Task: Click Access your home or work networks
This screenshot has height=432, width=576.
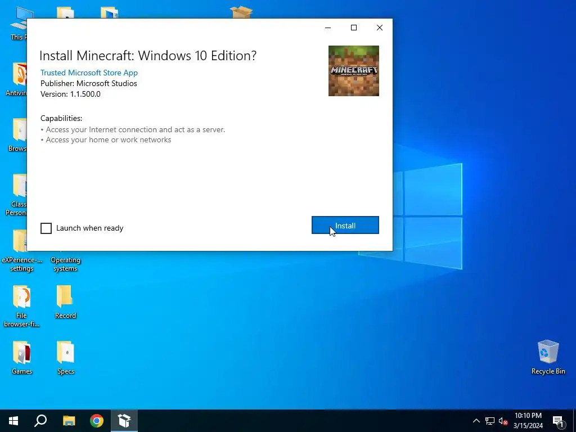Action: (109, 140)
